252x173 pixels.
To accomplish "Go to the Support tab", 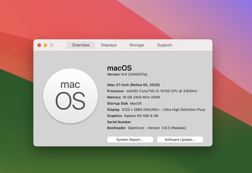I will click(165, 45).
